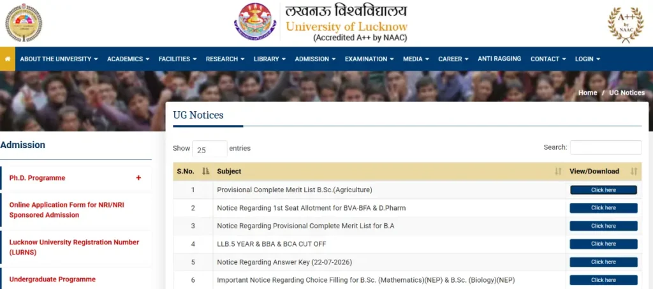Image resolution: width=653 pixels, height=289 pixels.
Task: Open Undergraduate Programme sidebar link
Action: pyautogui.click(x=52, y=279)
